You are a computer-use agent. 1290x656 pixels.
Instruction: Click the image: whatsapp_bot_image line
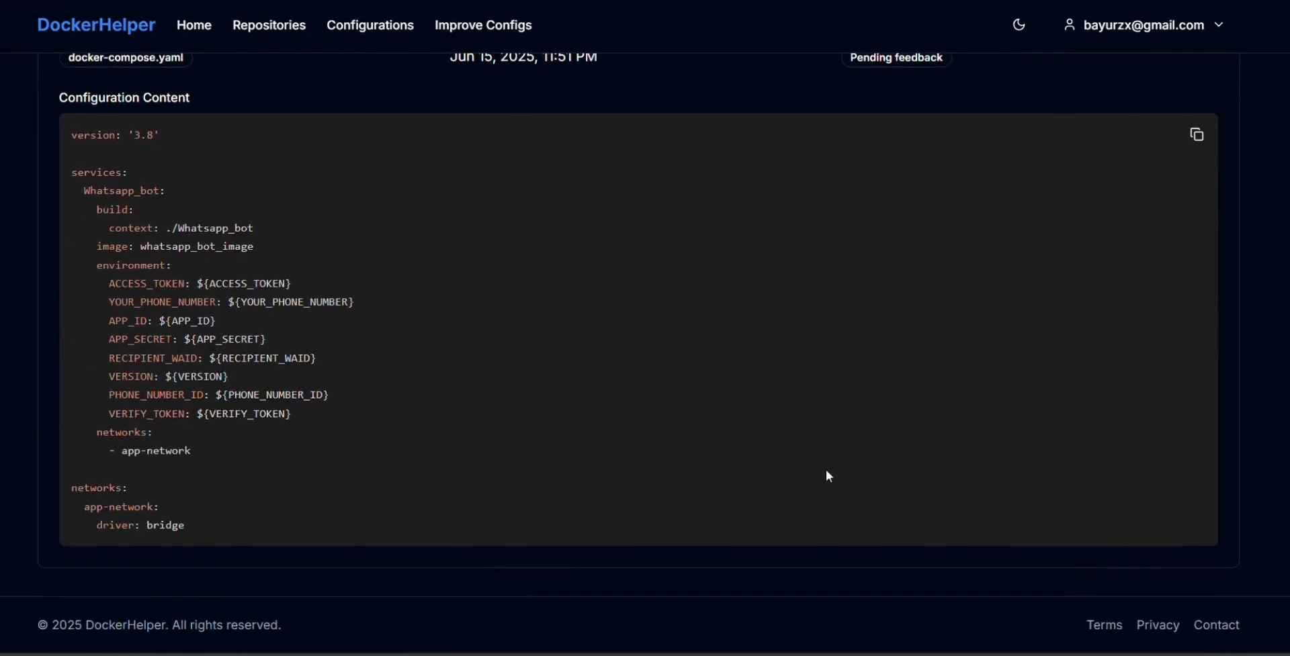click(x=175, y=247)
